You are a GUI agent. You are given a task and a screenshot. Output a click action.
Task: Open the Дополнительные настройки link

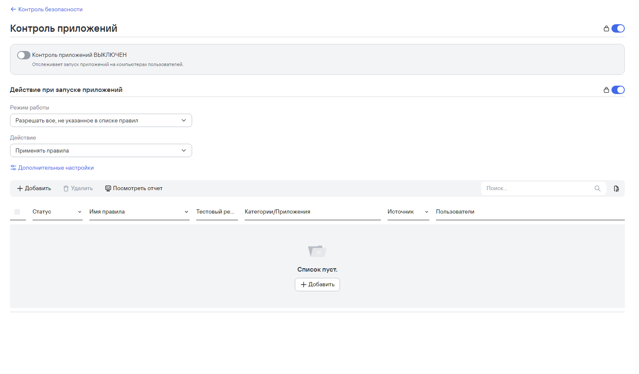[56, 168]
